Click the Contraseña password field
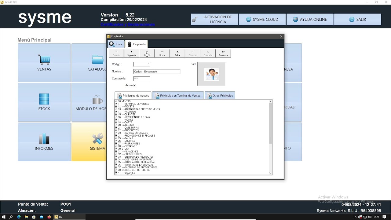Viewport: 391px width, 220px height. point(142,79)
